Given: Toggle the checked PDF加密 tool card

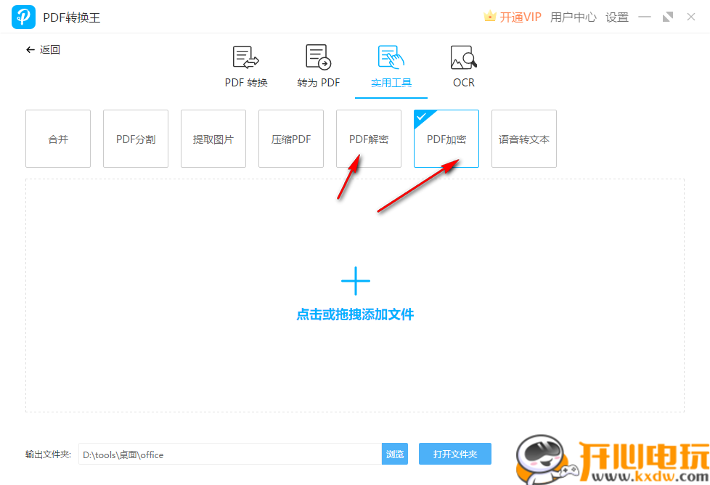Looking at the screenshot, I should (x=446, y=138).
